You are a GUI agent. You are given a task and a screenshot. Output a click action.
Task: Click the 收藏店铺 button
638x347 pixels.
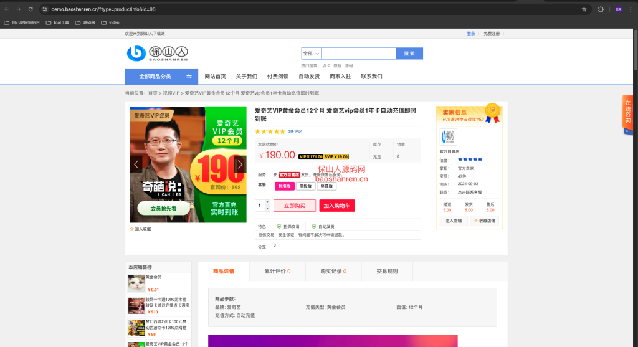point(485,221)
